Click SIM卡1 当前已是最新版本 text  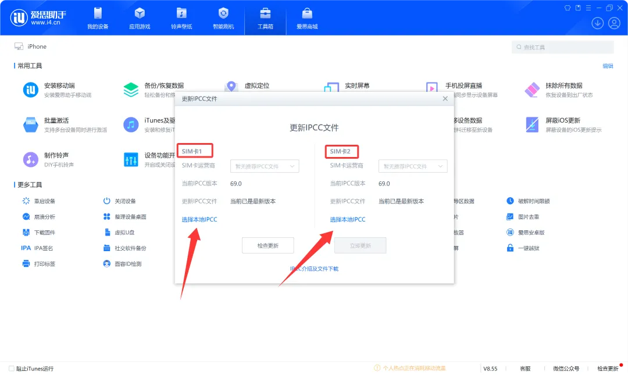pyautogui.click(x=253, y=201)
